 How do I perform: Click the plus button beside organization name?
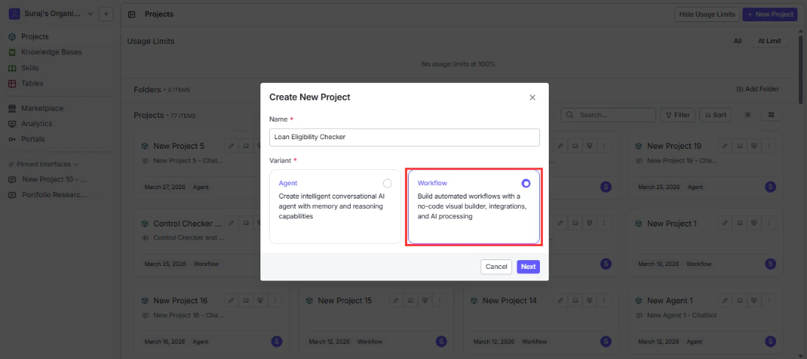coord(106,14)
